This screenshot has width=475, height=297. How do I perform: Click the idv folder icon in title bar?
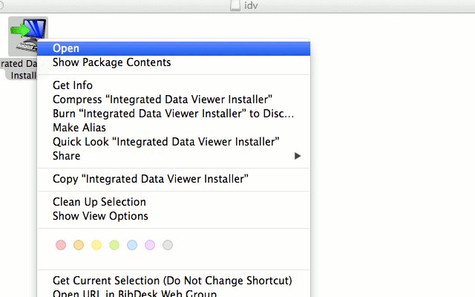[x=235, y=6]
